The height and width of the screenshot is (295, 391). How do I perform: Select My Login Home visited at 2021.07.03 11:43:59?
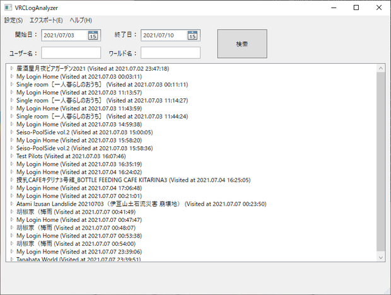(79, 108)
